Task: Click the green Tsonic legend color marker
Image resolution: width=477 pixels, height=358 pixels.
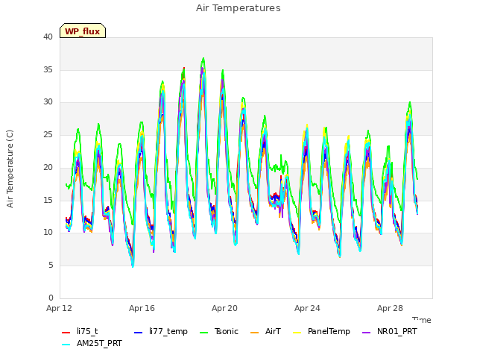Action: (x=203, y=333)
